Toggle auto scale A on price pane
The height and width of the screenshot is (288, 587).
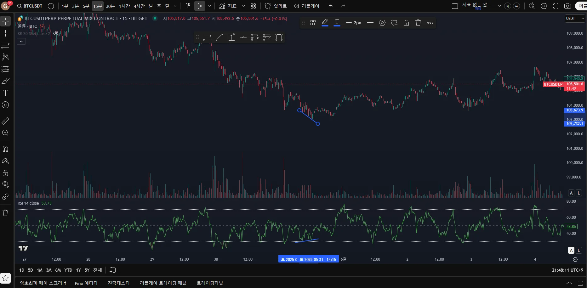click(x=571, y=193)
